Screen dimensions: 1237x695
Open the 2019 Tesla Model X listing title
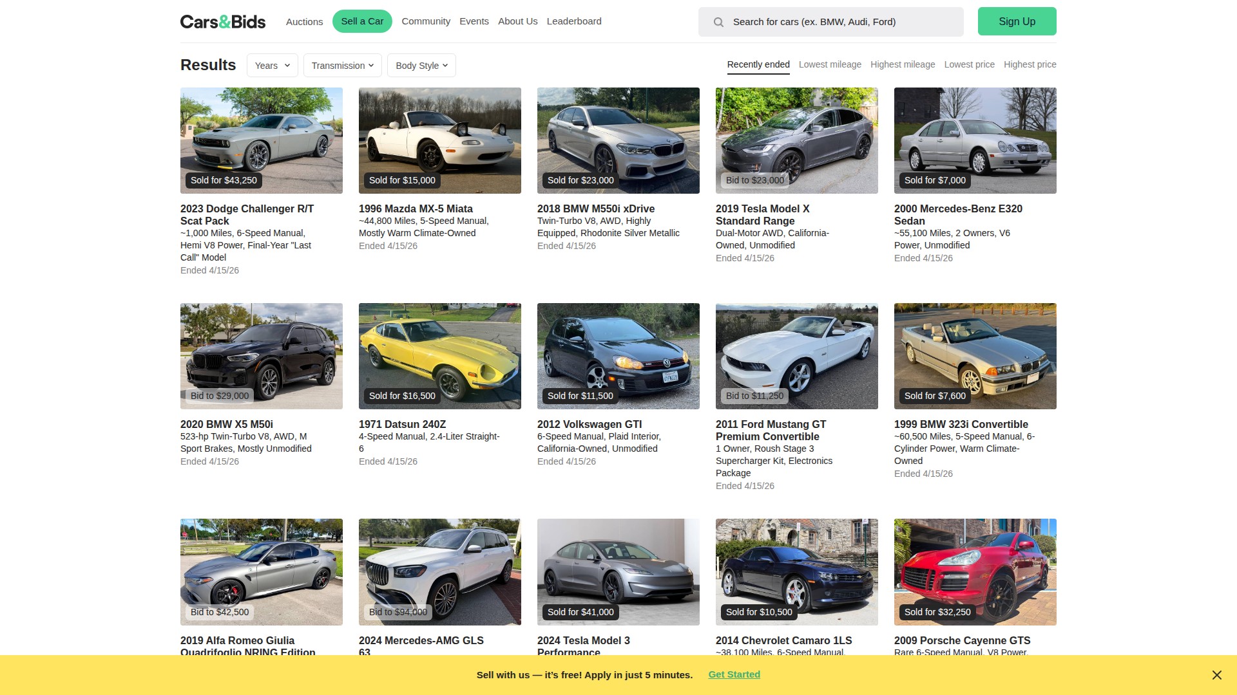click(762, 215)
